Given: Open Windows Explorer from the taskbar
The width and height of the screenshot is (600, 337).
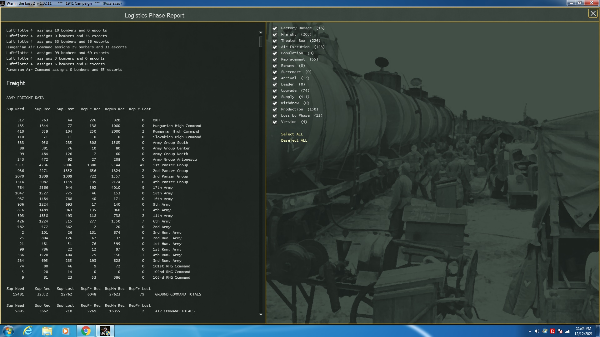Looking at the screenshot, I should click(x=47, y=330).
